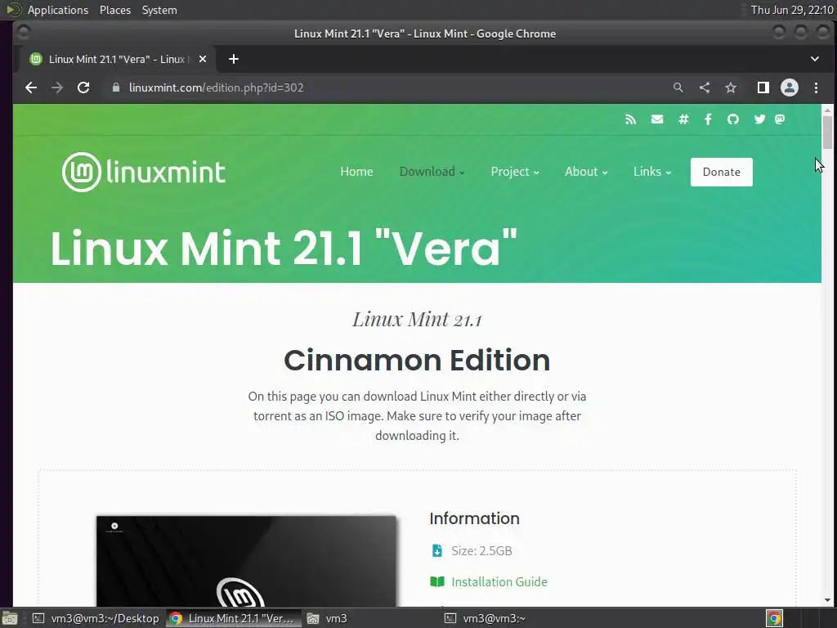837x628 pixels.
Task: Click the browser forward arrow
Action: click(57, 87)
